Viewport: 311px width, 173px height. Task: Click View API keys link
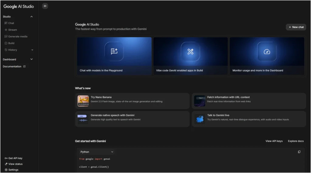click(274, 141)
